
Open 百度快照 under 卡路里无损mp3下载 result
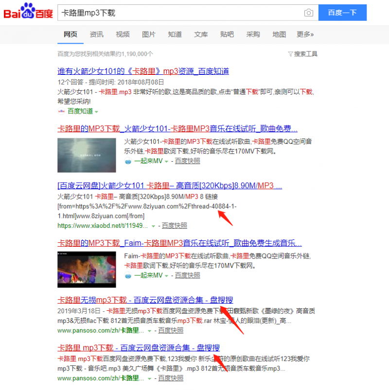click(x=171, y=331)
